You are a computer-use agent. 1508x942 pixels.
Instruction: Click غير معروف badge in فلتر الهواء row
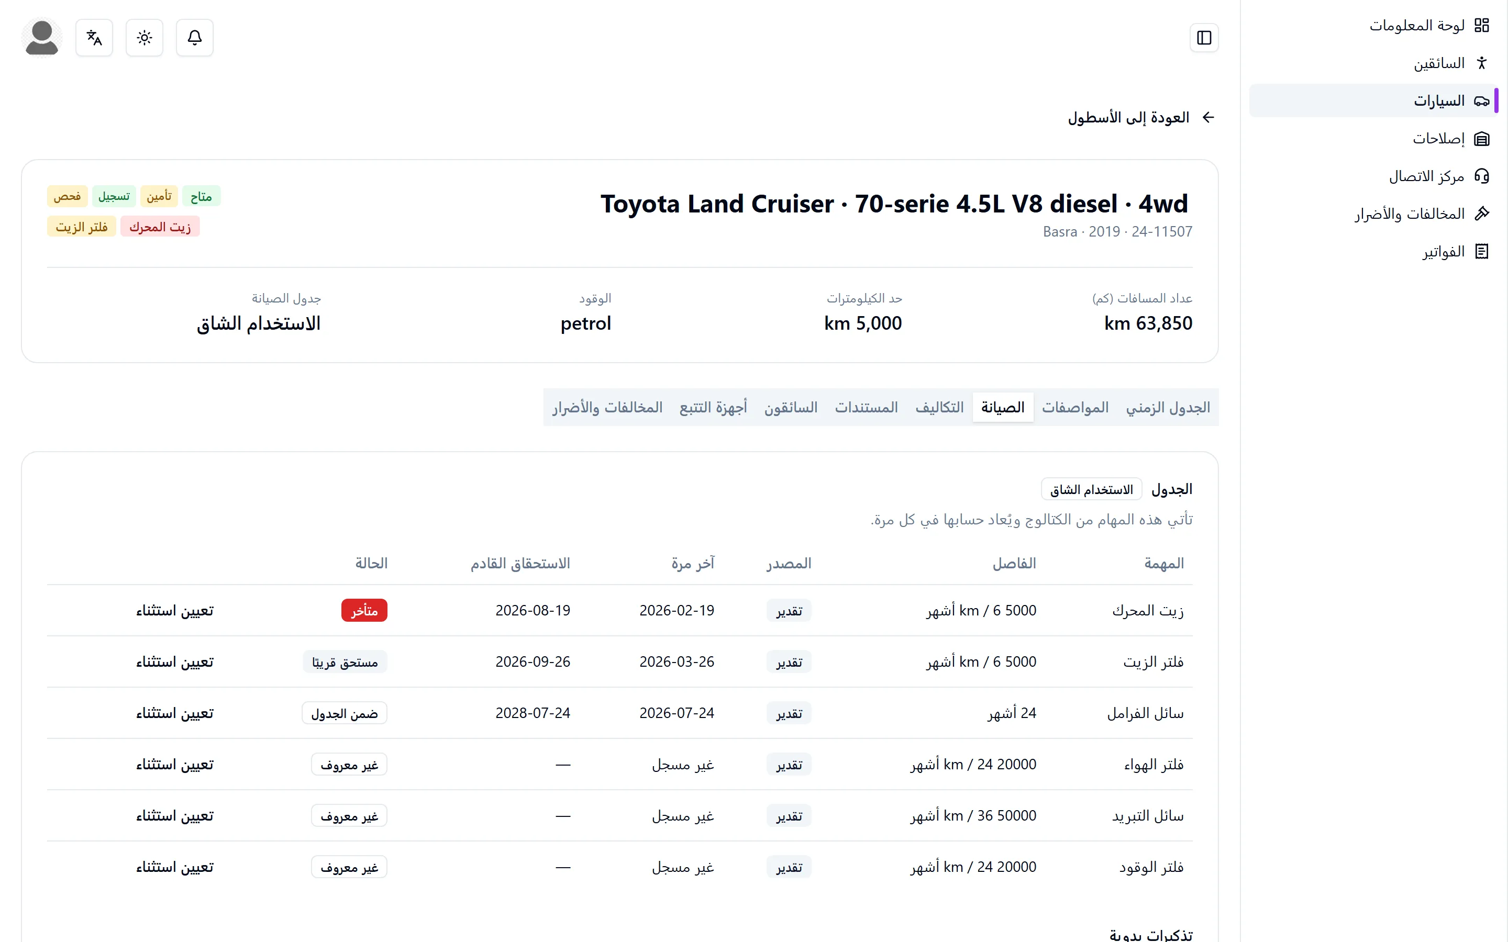pos(349,765)
